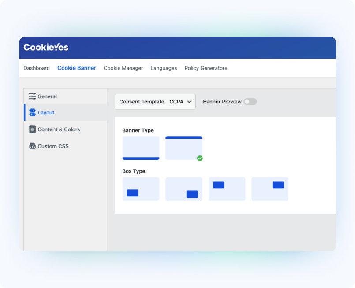This screenshot has height=288, width=355.
Task: Go to the Dashboard tab
Action: click(x=37, y=68)
